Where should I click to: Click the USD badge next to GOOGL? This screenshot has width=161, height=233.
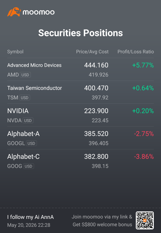coord(31,143)
